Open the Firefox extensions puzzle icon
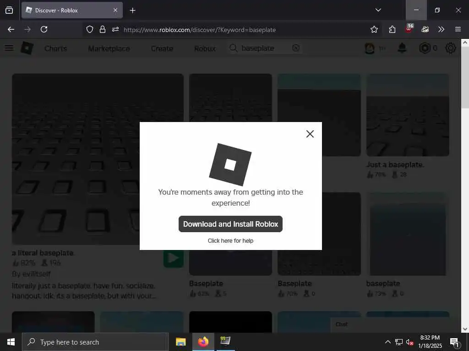469x351 pixels. click(392, 29)
